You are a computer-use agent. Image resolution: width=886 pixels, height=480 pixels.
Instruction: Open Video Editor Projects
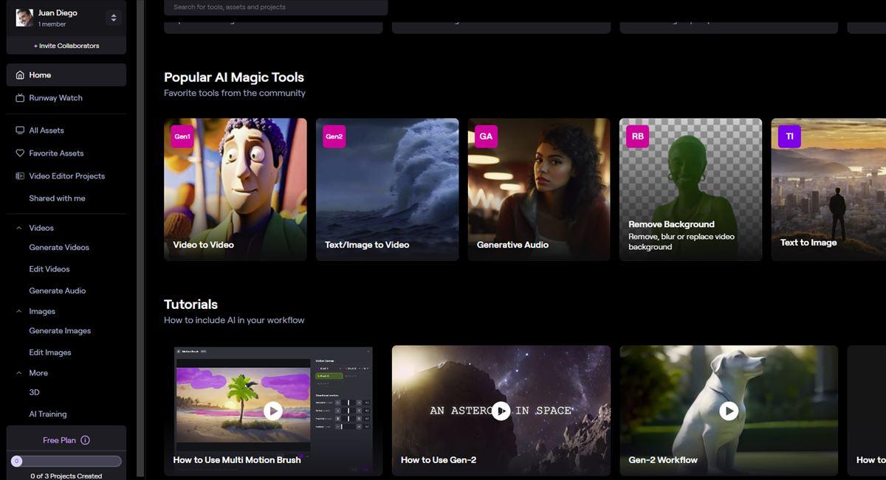[66, 176]
